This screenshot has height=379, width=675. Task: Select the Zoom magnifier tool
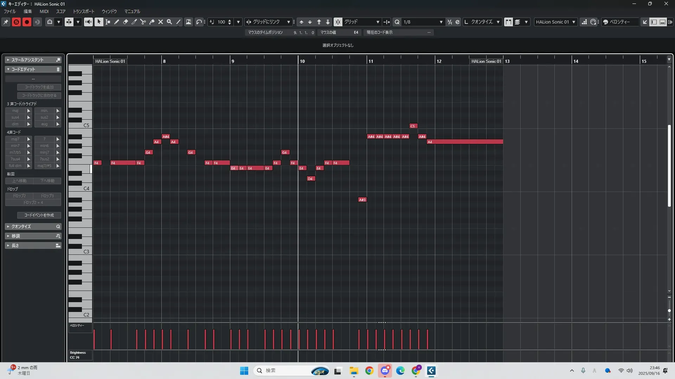169,22
